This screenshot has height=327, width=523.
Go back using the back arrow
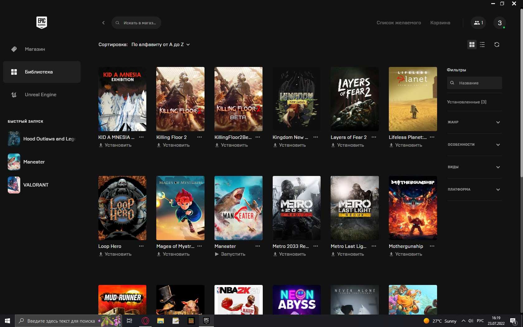click(103, 23)
